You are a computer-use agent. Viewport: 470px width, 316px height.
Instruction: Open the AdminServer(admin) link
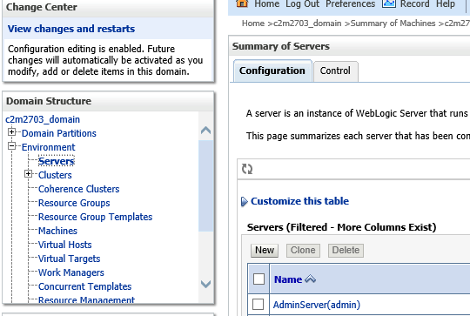[x=317, y=305]
